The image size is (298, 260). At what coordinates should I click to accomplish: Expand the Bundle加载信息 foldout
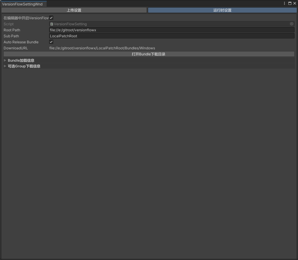pyautogui.click(x=5, y=60)
